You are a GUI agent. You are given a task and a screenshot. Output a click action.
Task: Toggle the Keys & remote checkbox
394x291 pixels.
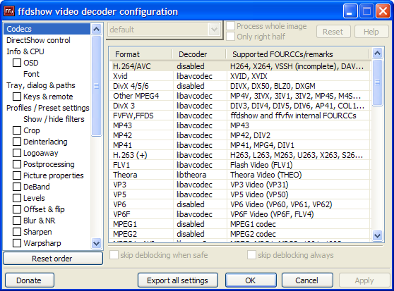click(x=17, y=96)
